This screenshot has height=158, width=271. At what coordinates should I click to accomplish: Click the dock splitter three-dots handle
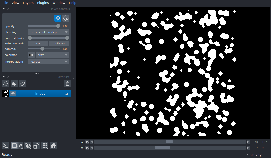[x=37, y=73]
